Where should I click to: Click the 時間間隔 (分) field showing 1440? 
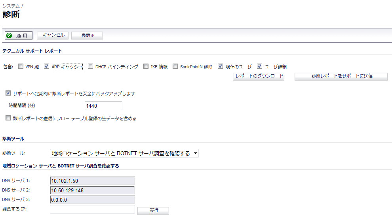point(103,106)
